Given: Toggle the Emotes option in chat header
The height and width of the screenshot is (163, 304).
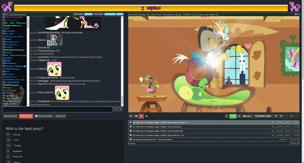Looking at the screenshot, I should click(88, 14).
